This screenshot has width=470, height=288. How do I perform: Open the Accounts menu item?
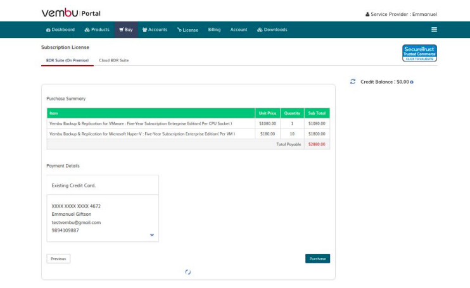point(155,30)
